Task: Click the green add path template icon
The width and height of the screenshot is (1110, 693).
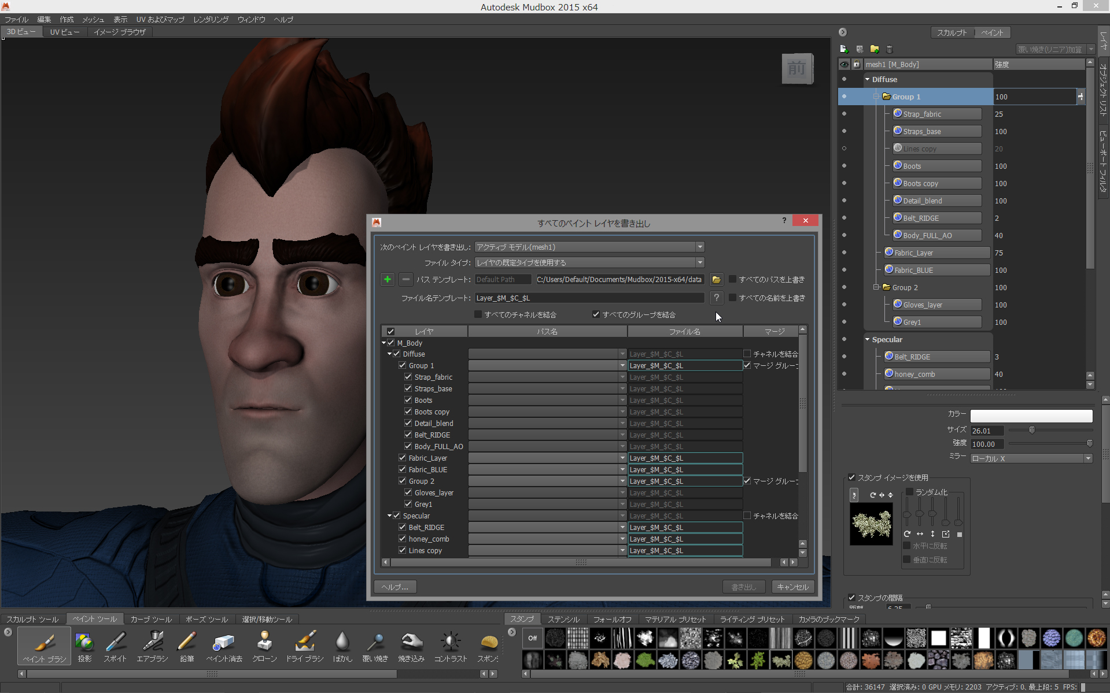Action: pyautogui.click(x=387, y=280)
